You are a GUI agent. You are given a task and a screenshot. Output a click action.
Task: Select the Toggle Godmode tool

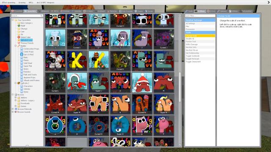[x=200, y=56]
